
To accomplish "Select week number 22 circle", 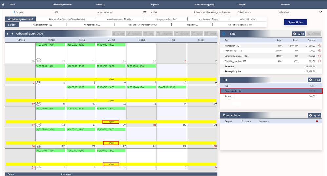I will 38,146.
